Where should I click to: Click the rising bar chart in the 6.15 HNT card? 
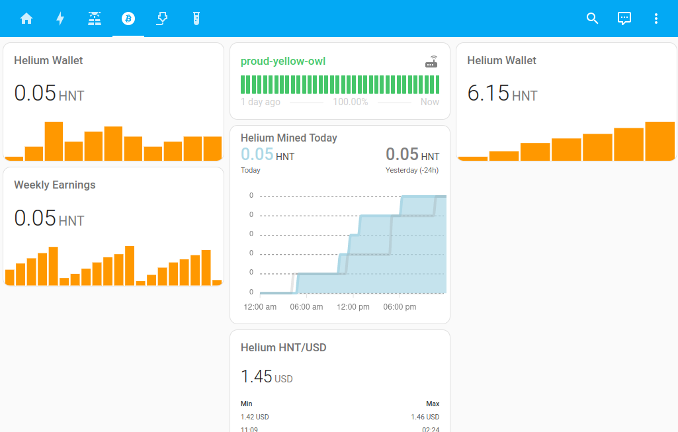566,141
